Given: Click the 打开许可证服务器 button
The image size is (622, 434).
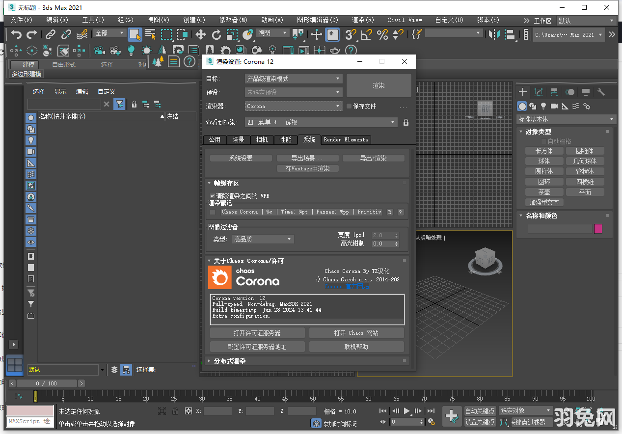Looking at the screenshot, I should 257,333.
